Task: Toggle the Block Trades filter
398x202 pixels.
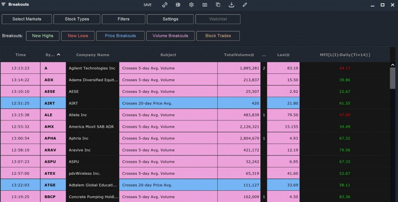Action: coord(218,36)
